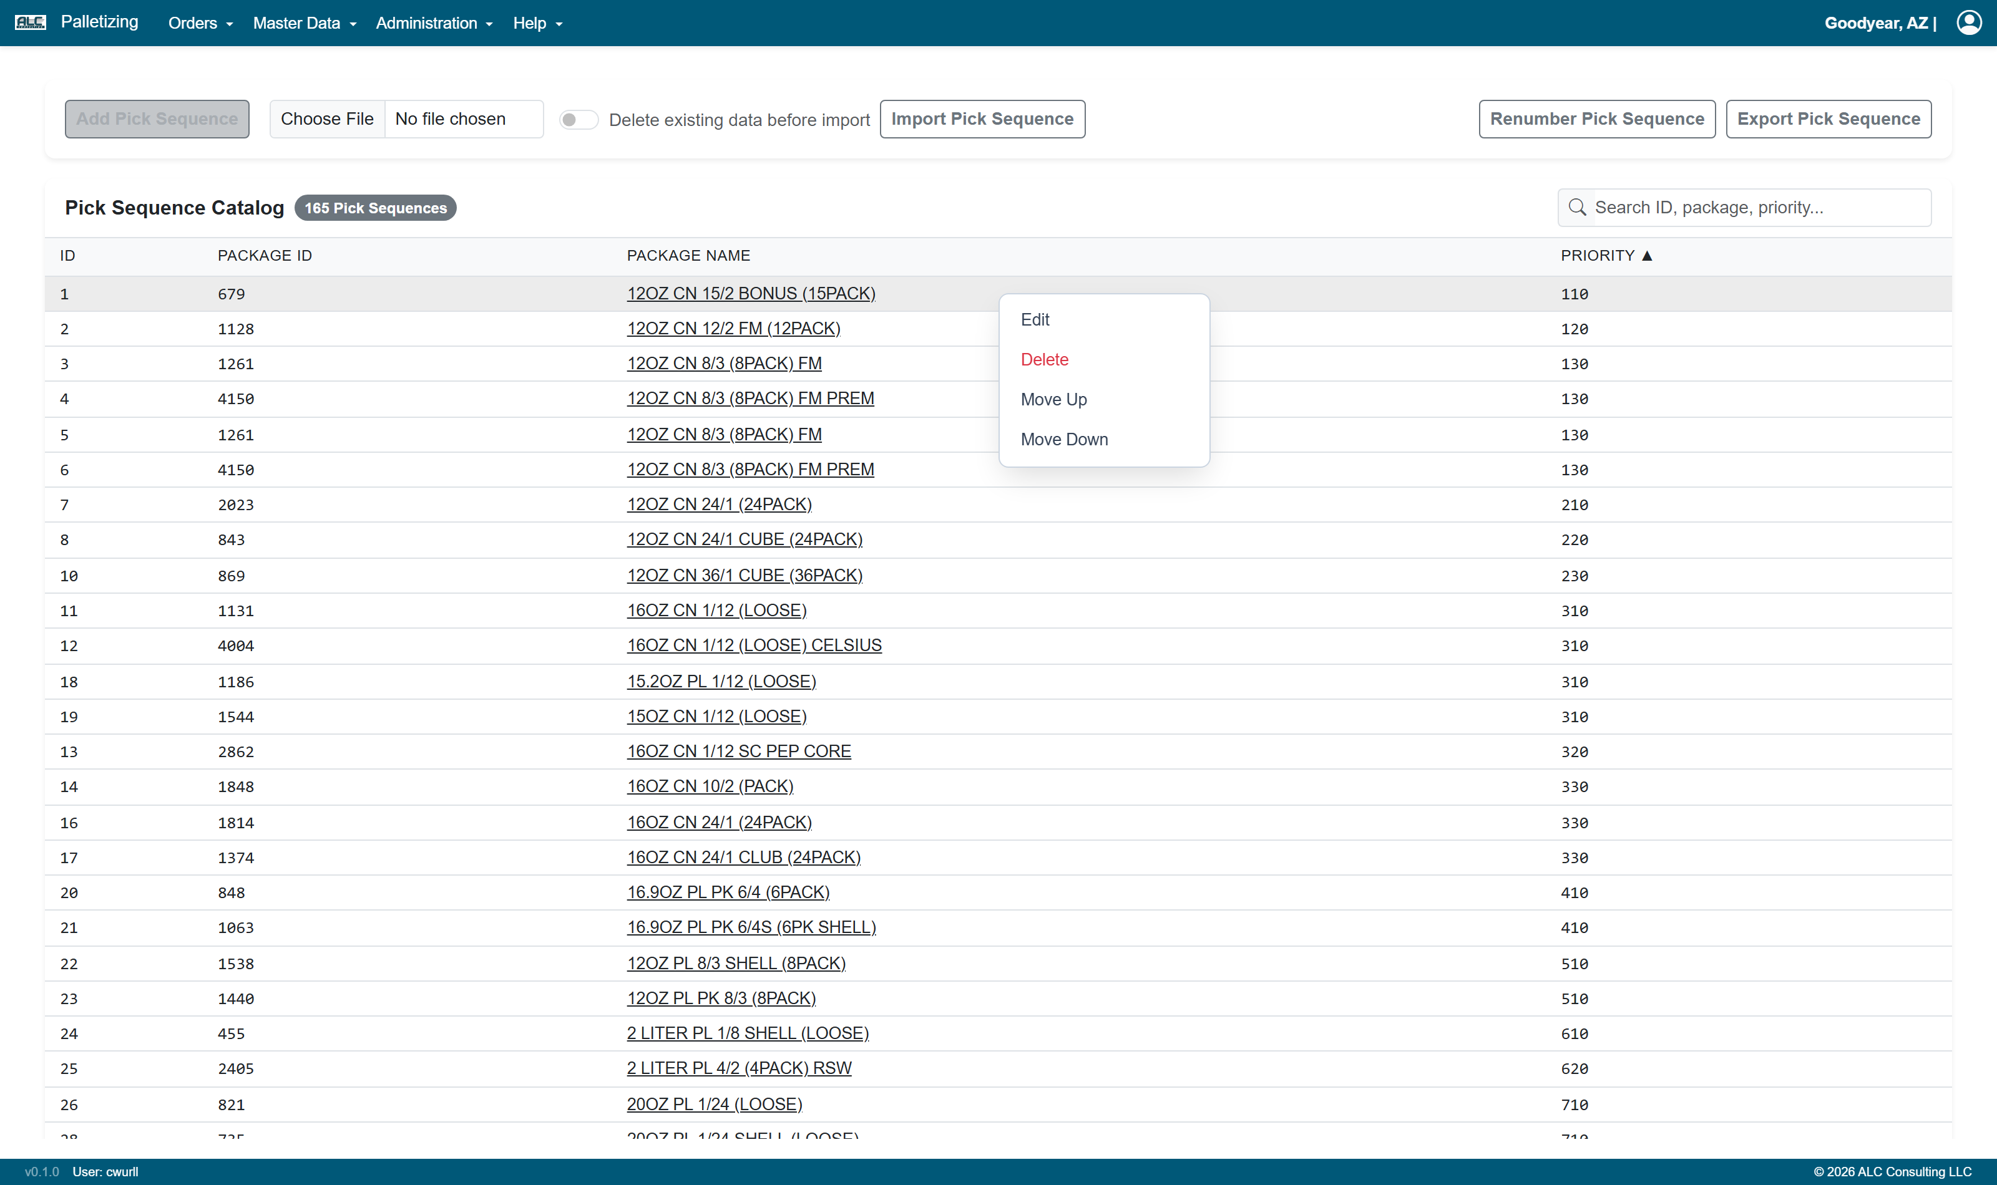1997x1185 pixels.
Task: Open the Administration dropdown
Action: click(434, 23)
